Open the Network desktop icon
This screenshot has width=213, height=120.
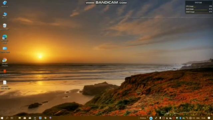point(5,4)
